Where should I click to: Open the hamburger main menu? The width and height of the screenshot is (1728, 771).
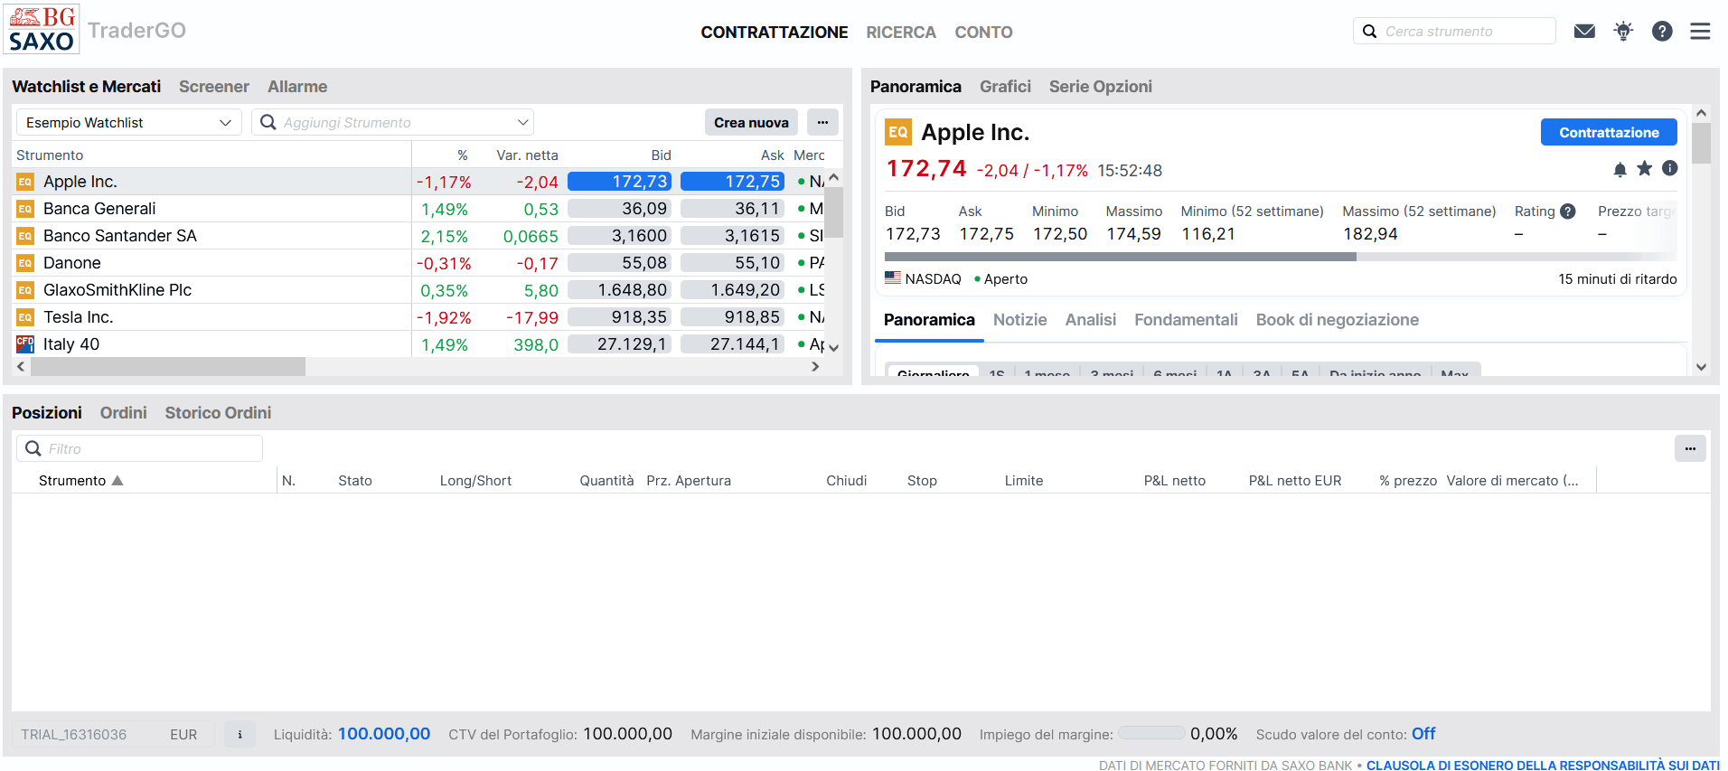(x=1700, y=32)
